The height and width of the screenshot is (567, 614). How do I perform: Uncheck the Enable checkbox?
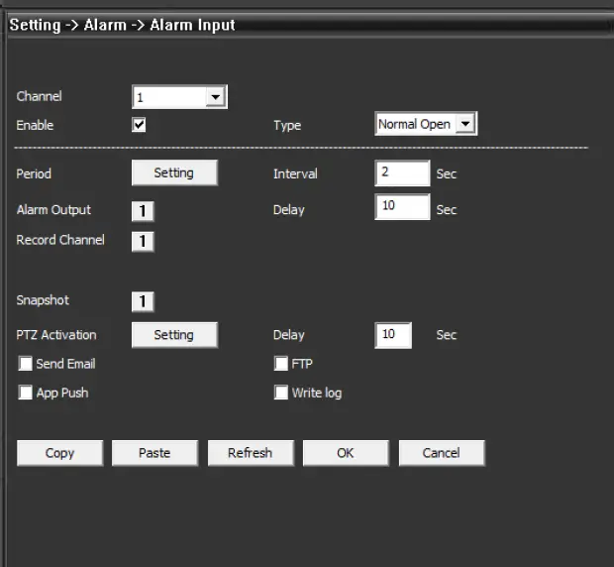tap(140, 125)
